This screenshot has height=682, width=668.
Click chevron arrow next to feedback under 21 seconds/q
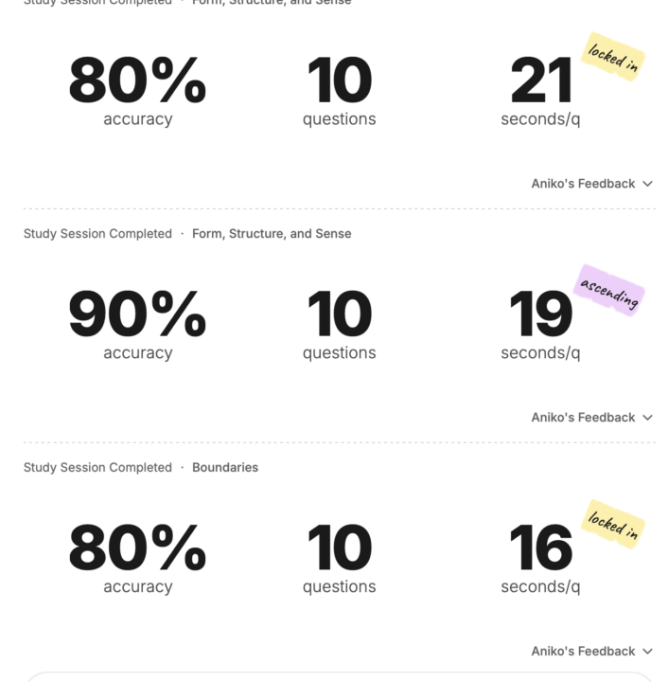(x=648, y=184)
